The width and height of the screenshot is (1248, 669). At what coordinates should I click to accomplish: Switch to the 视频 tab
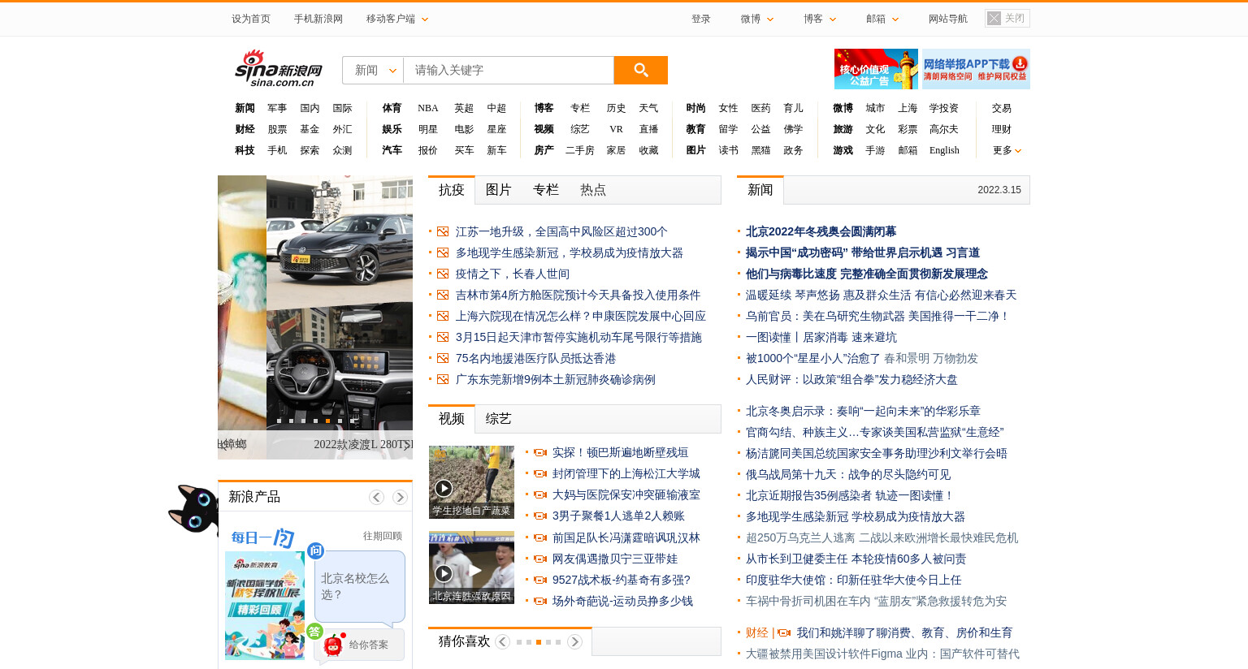[x=452, y=419]
